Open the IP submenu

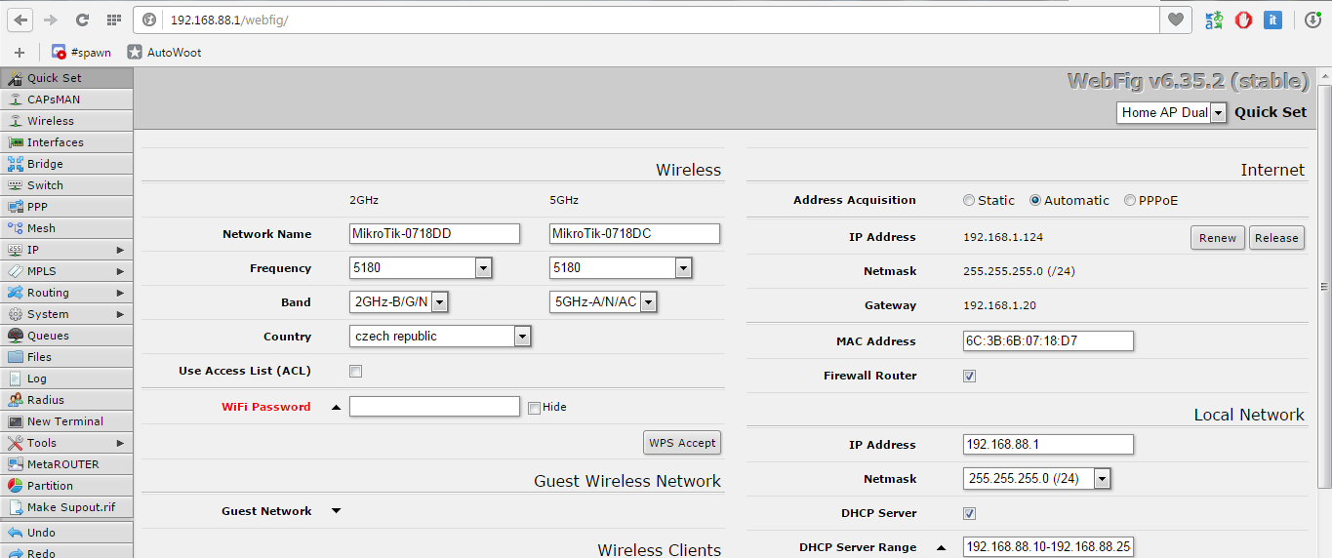(66, 250)
